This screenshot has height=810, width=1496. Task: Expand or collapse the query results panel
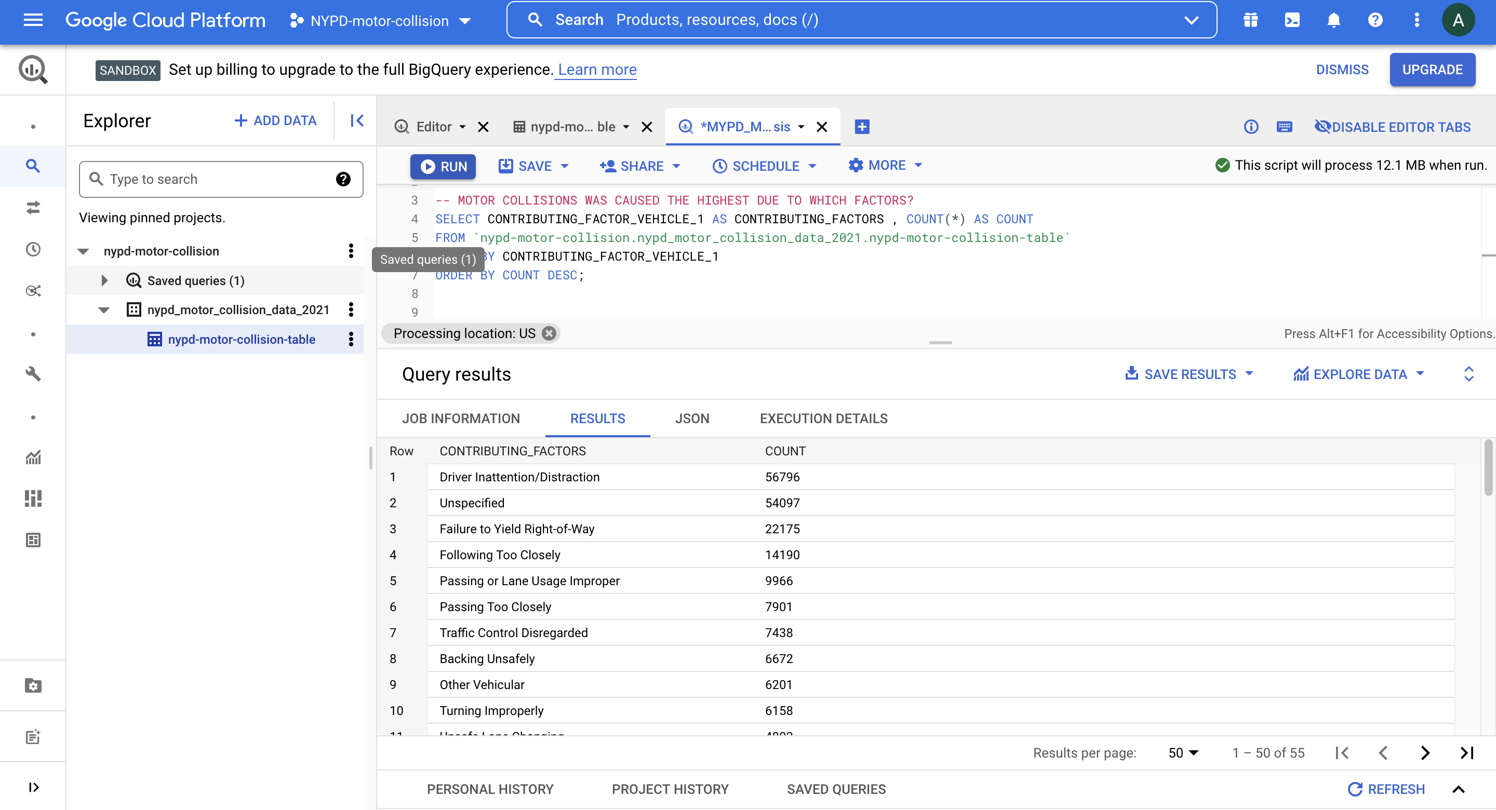[x=1468, y=374]
